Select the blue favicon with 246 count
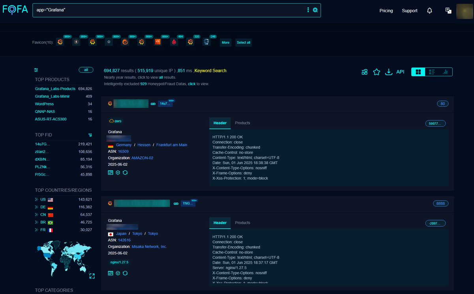 tap(207, 42)
